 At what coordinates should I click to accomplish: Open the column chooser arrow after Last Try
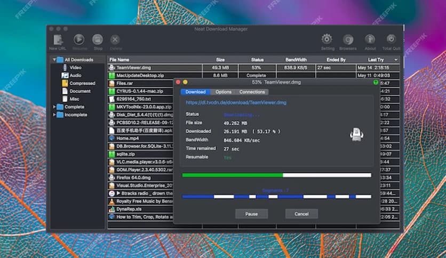click(396, 60)
